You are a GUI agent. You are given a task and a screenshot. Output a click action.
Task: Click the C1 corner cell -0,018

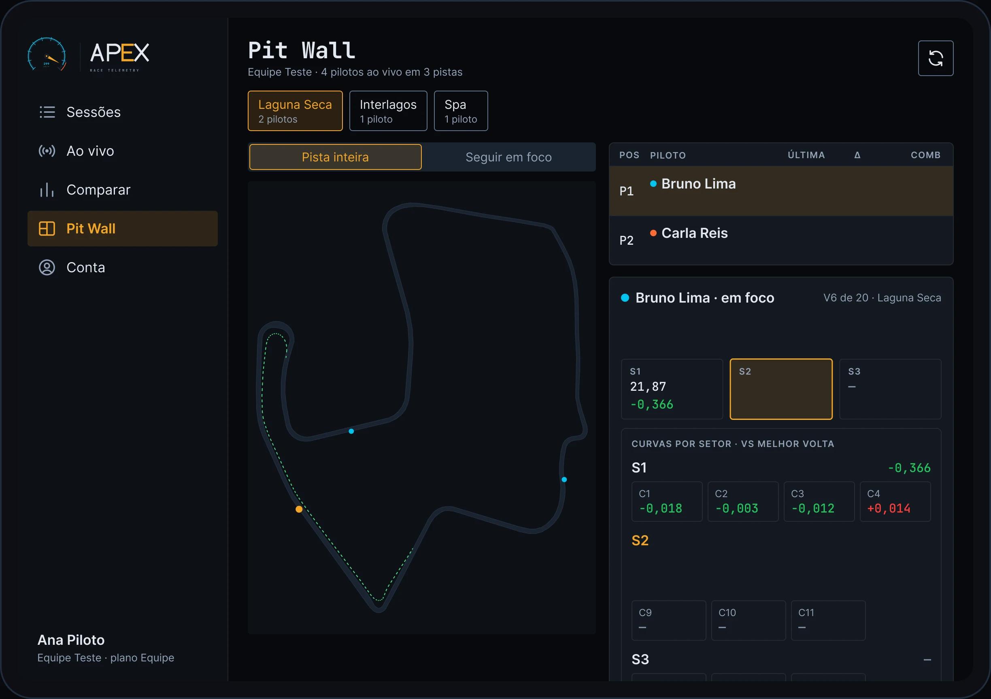click(x=667, y=502)
